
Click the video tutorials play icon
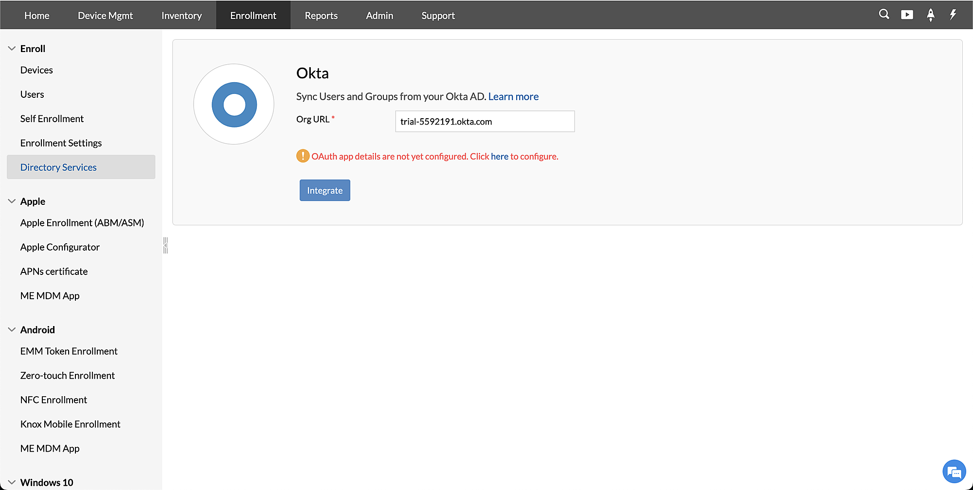(907, 15)
